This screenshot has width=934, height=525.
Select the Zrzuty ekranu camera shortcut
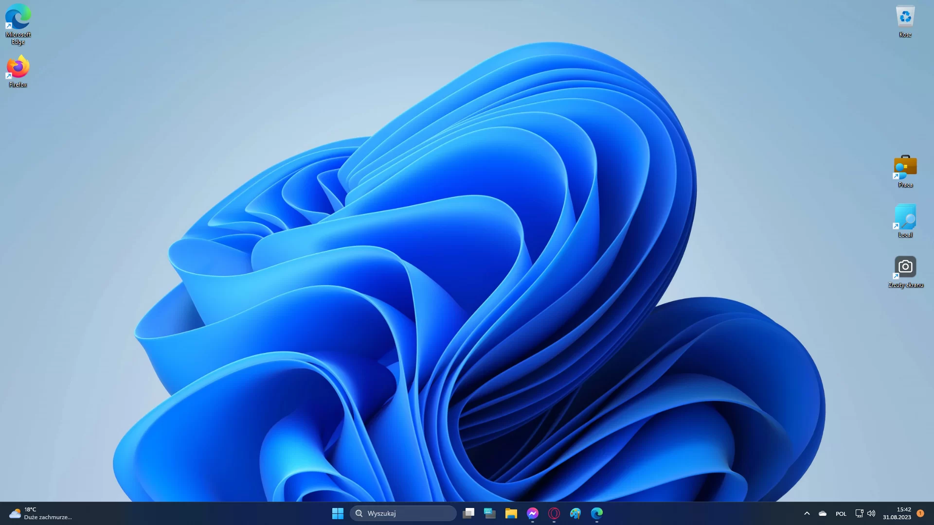(x=905, y=272)
